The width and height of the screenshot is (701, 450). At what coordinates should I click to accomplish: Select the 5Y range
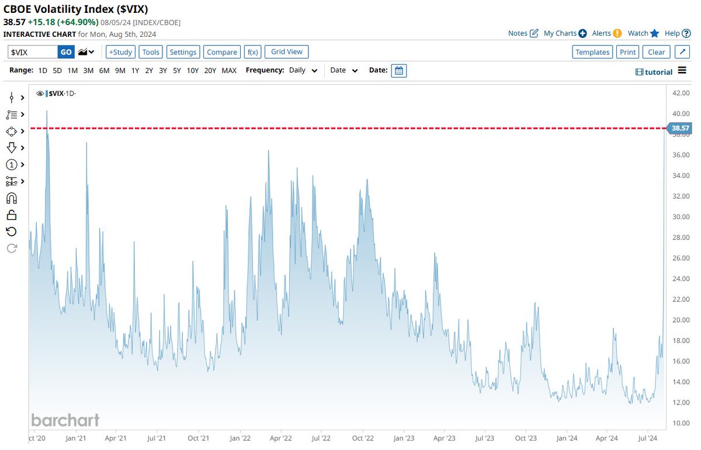click(x=177, y=70)
